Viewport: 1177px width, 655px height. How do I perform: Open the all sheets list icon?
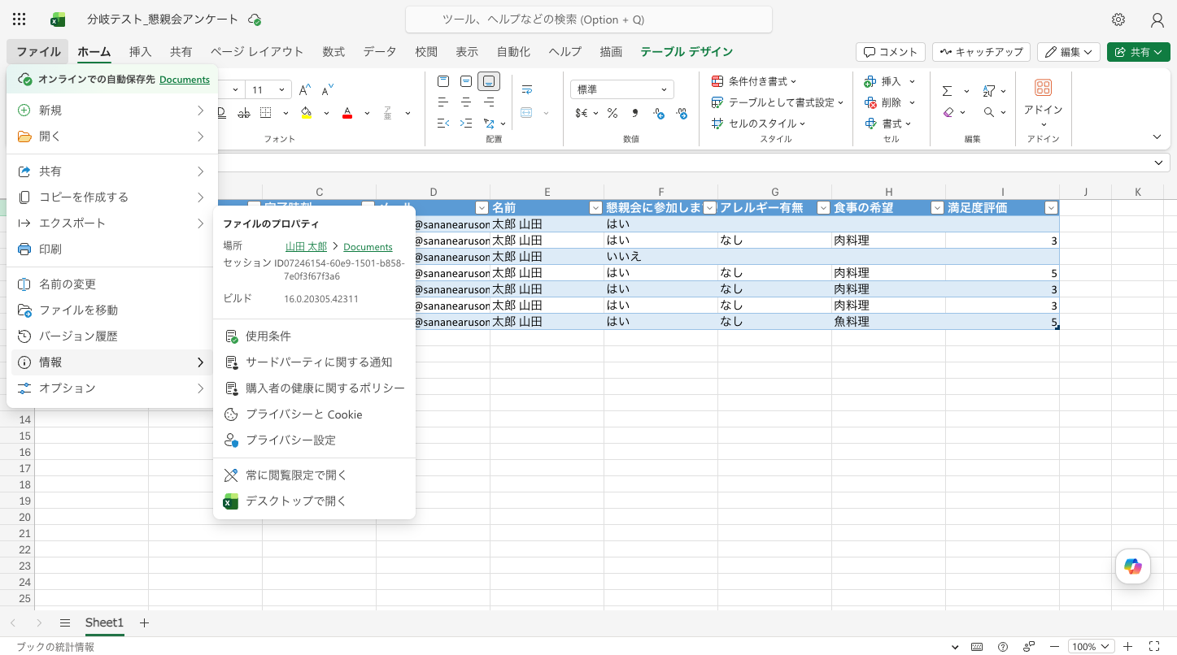[65, 622]
